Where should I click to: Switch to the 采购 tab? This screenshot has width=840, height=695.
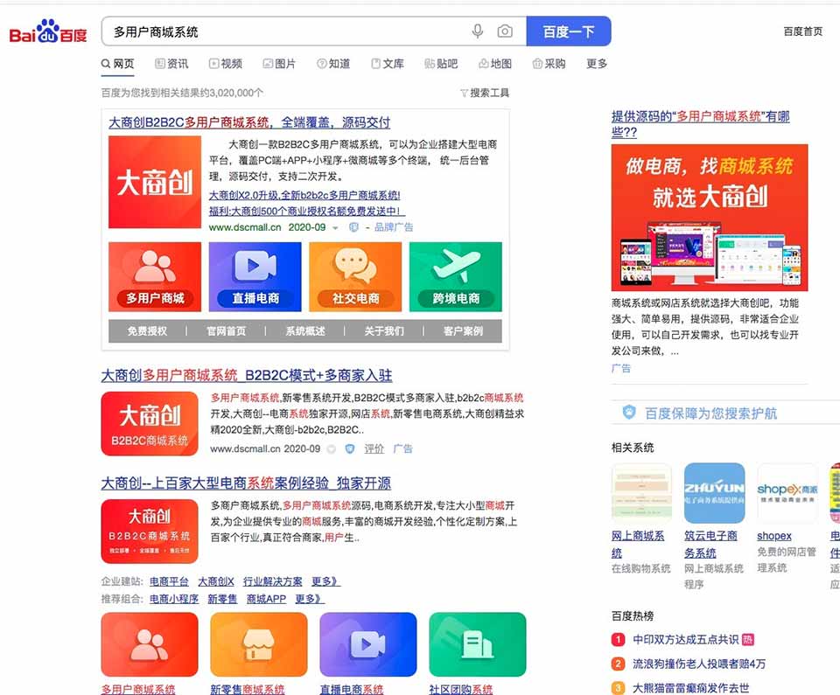point(549,64)
